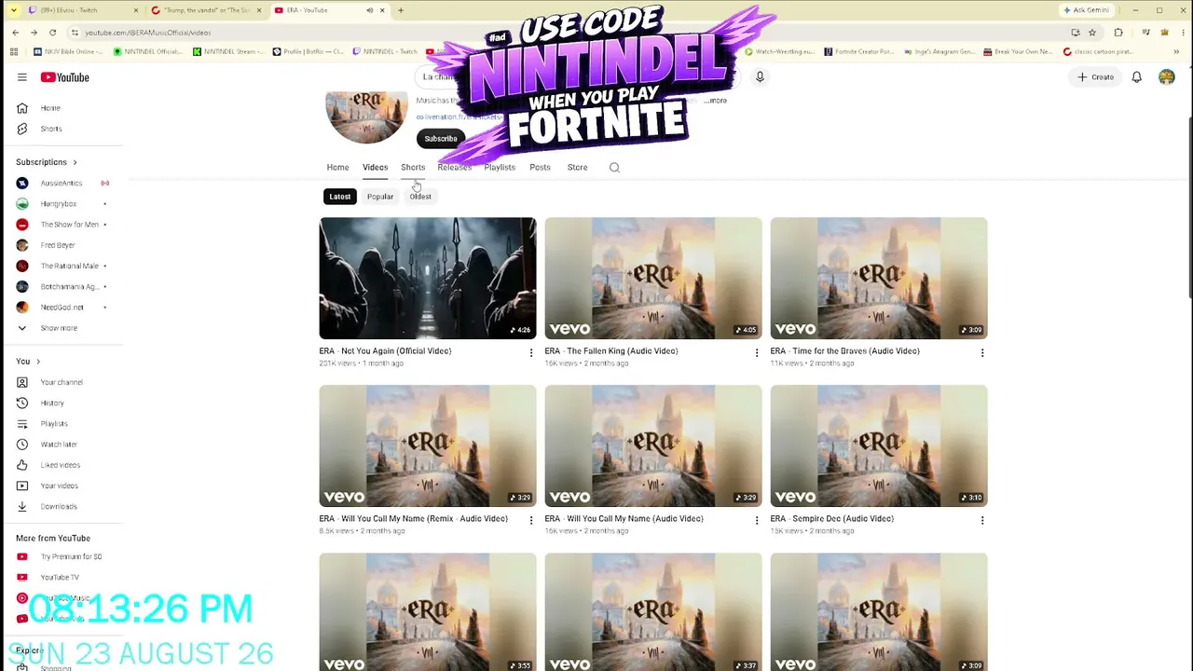This screenshot has height=671, width=1193.
Task: Reload the page in Chrome
Action: coord(52,33)
